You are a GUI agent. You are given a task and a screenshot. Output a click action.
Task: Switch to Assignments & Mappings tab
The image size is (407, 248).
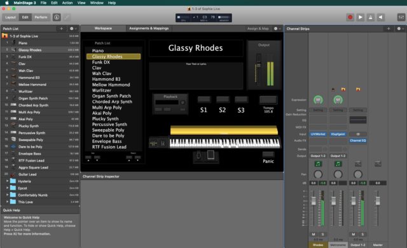tap(149, 28)
